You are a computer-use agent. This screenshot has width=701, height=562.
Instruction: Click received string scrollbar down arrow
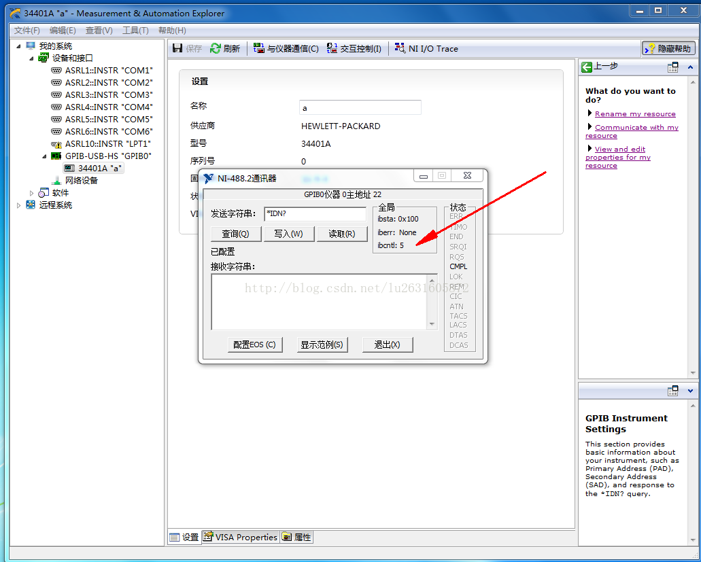(x=432, y=324)
